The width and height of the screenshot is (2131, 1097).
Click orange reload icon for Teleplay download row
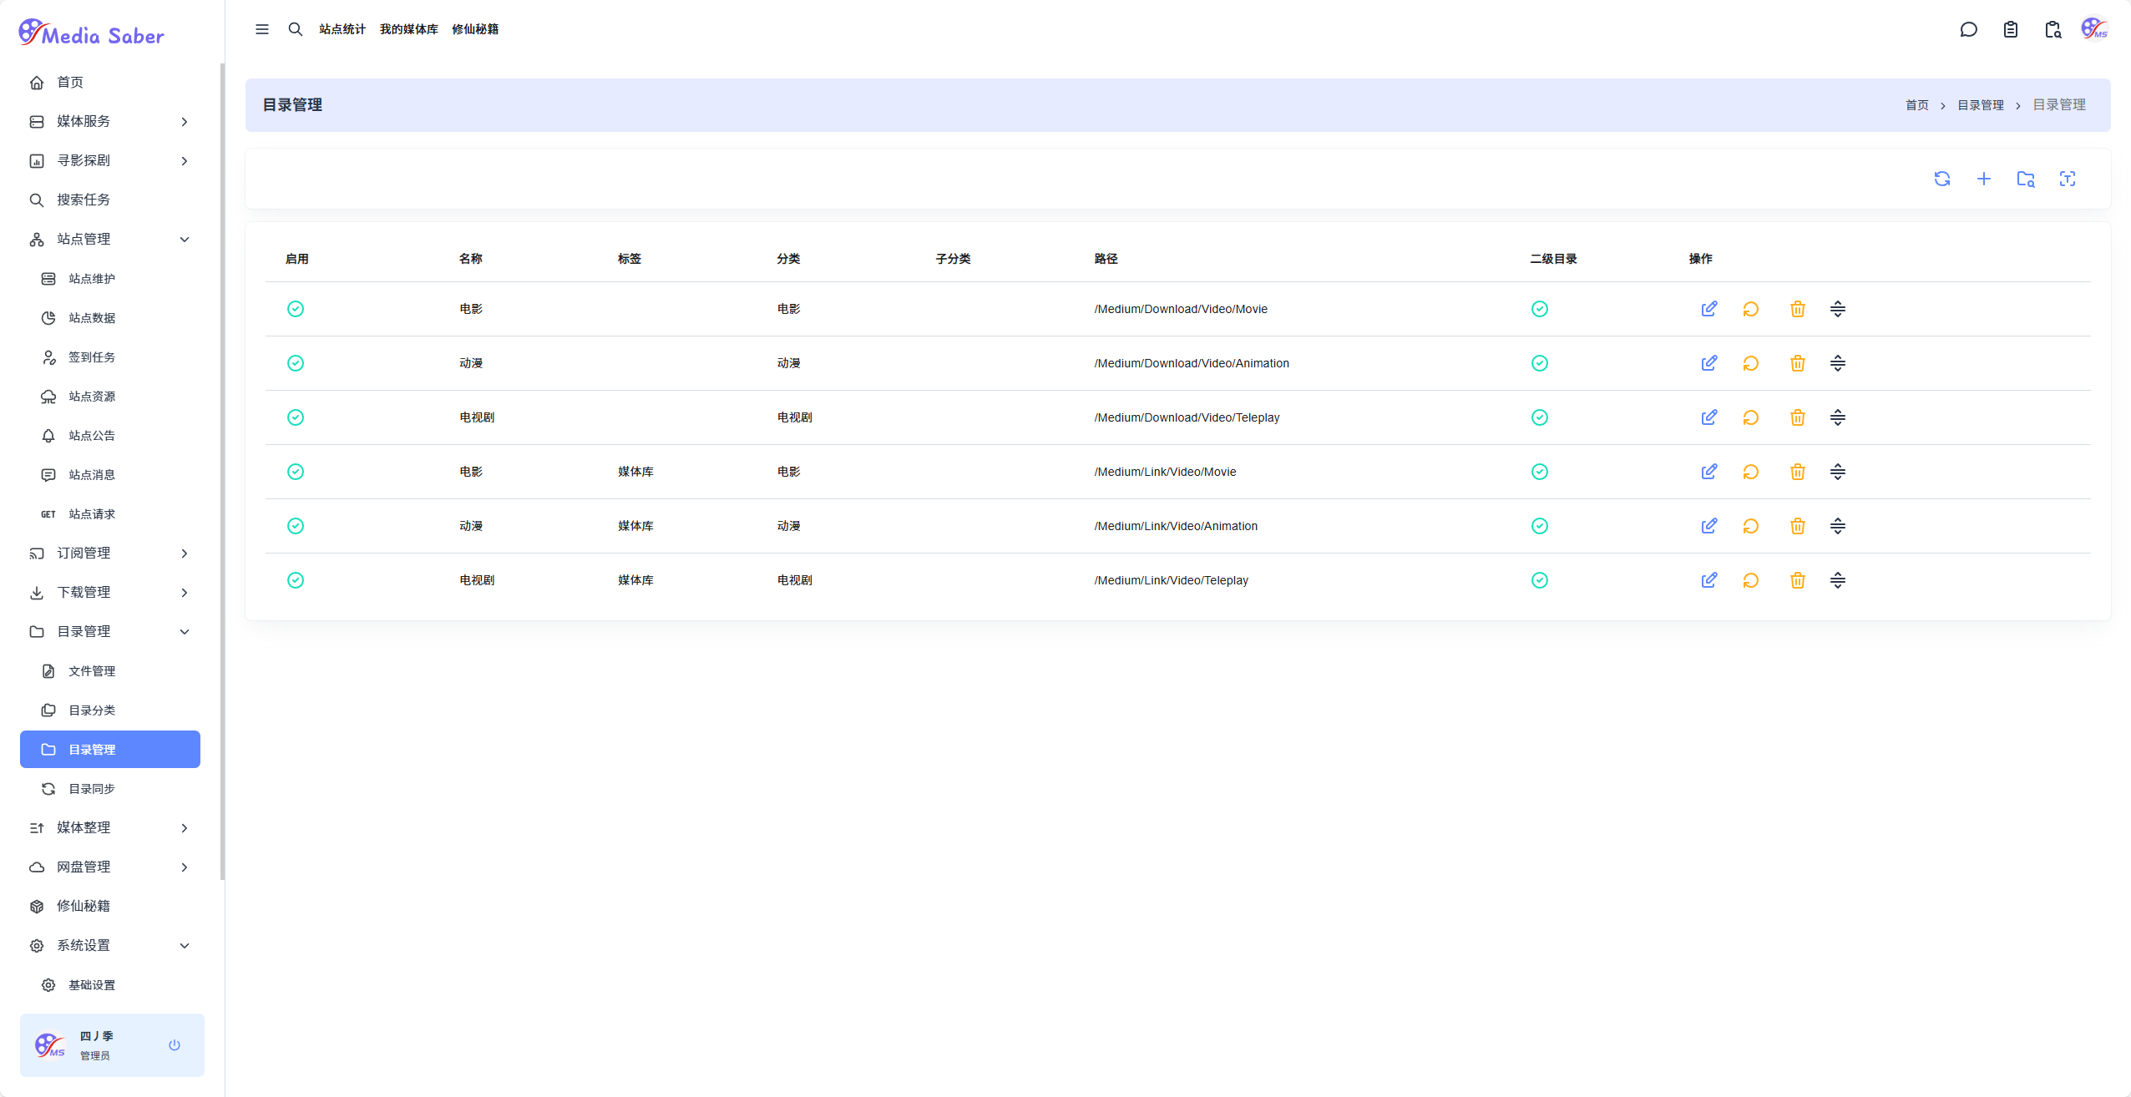[1750, 417]
